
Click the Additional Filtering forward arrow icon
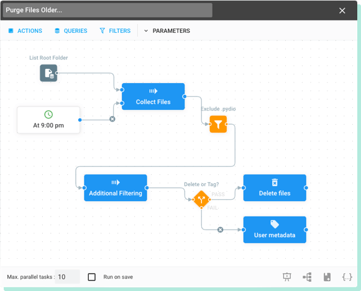pos(116,182)
